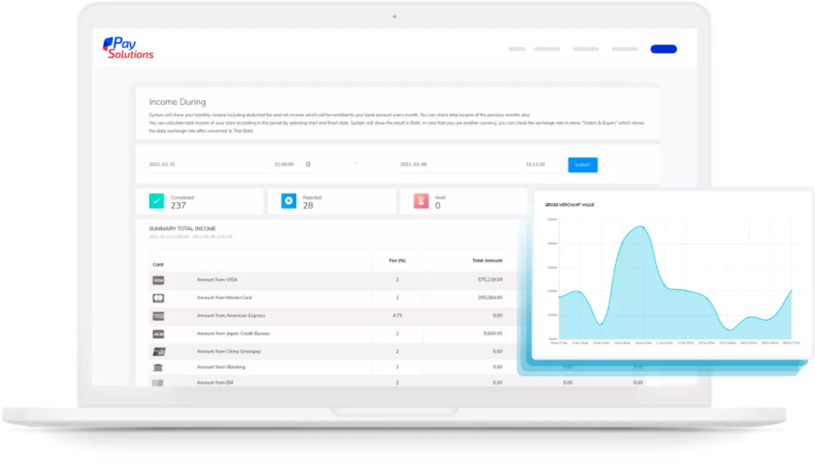
Task: Click the MasterCard icon in the table
Action: 158,298
